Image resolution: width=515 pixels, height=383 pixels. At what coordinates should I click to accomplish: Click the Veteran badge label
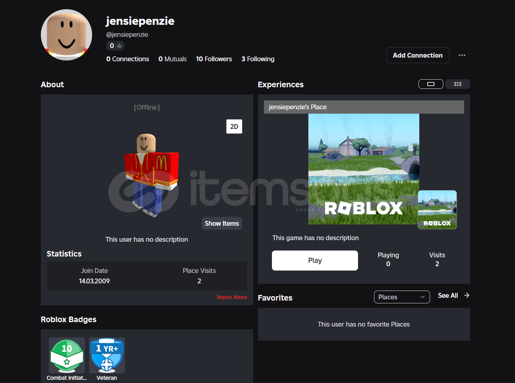click(x=107, y=378)
